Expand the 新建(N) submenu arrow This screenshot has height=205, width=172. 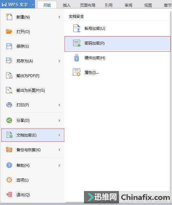pyautogui.click(x=59, y=17)
